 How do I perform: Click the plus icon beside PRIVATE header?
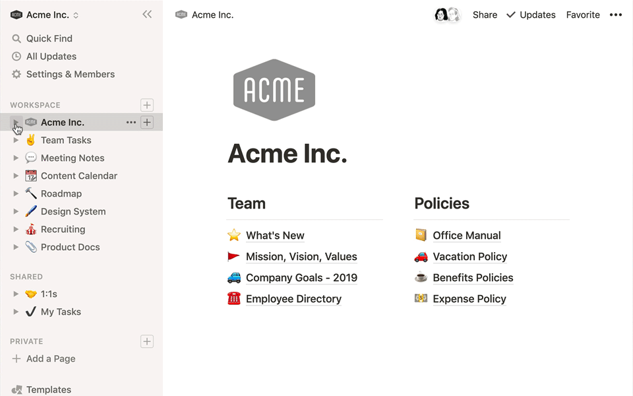click(147, 341)
